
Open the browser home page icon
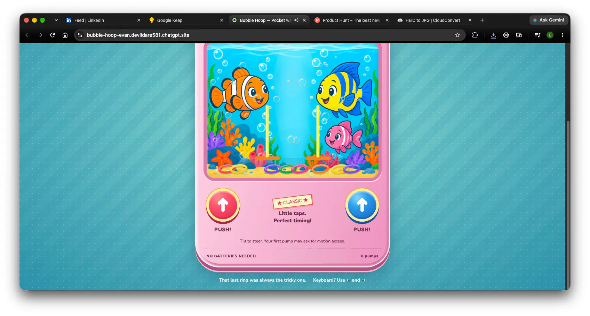pyautogui.click(x=65, y=35)
